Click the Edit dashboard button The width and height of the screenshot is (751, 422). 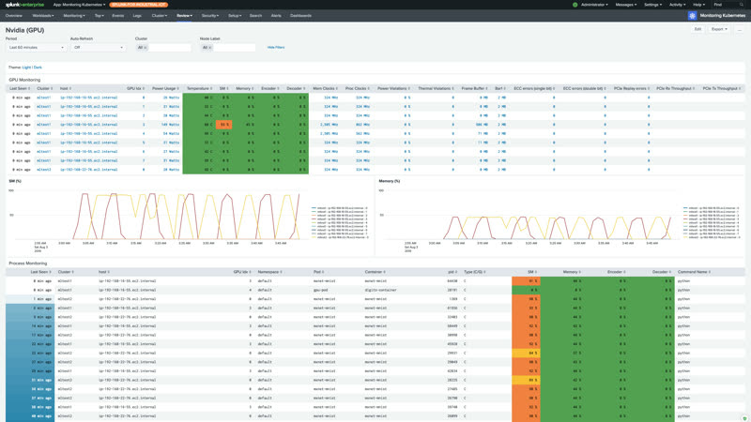click(697, 29)
